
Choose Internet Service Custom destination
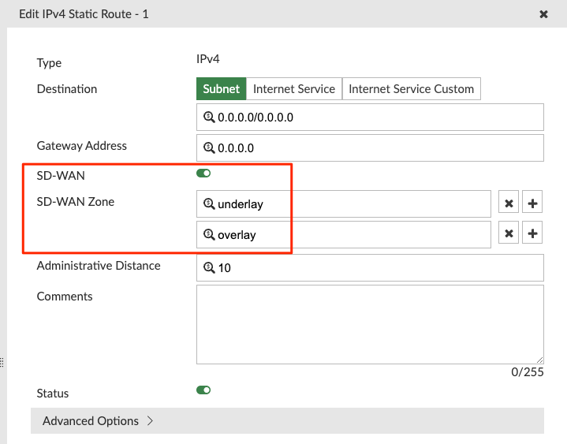[x=411, y=89]
